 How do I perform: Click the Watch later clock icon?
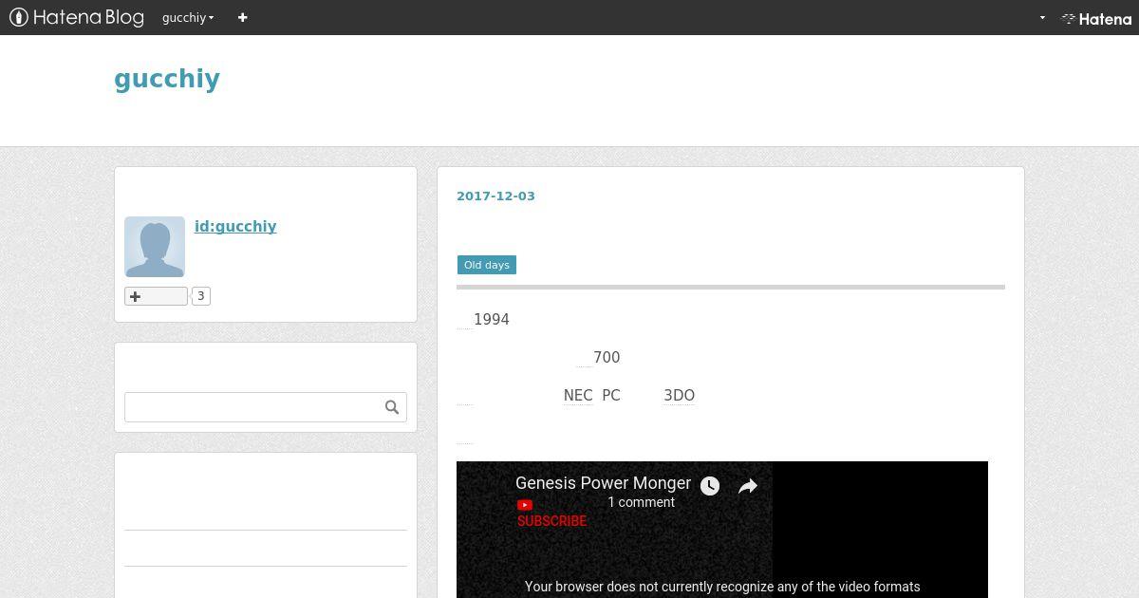[x=710, y=486]
